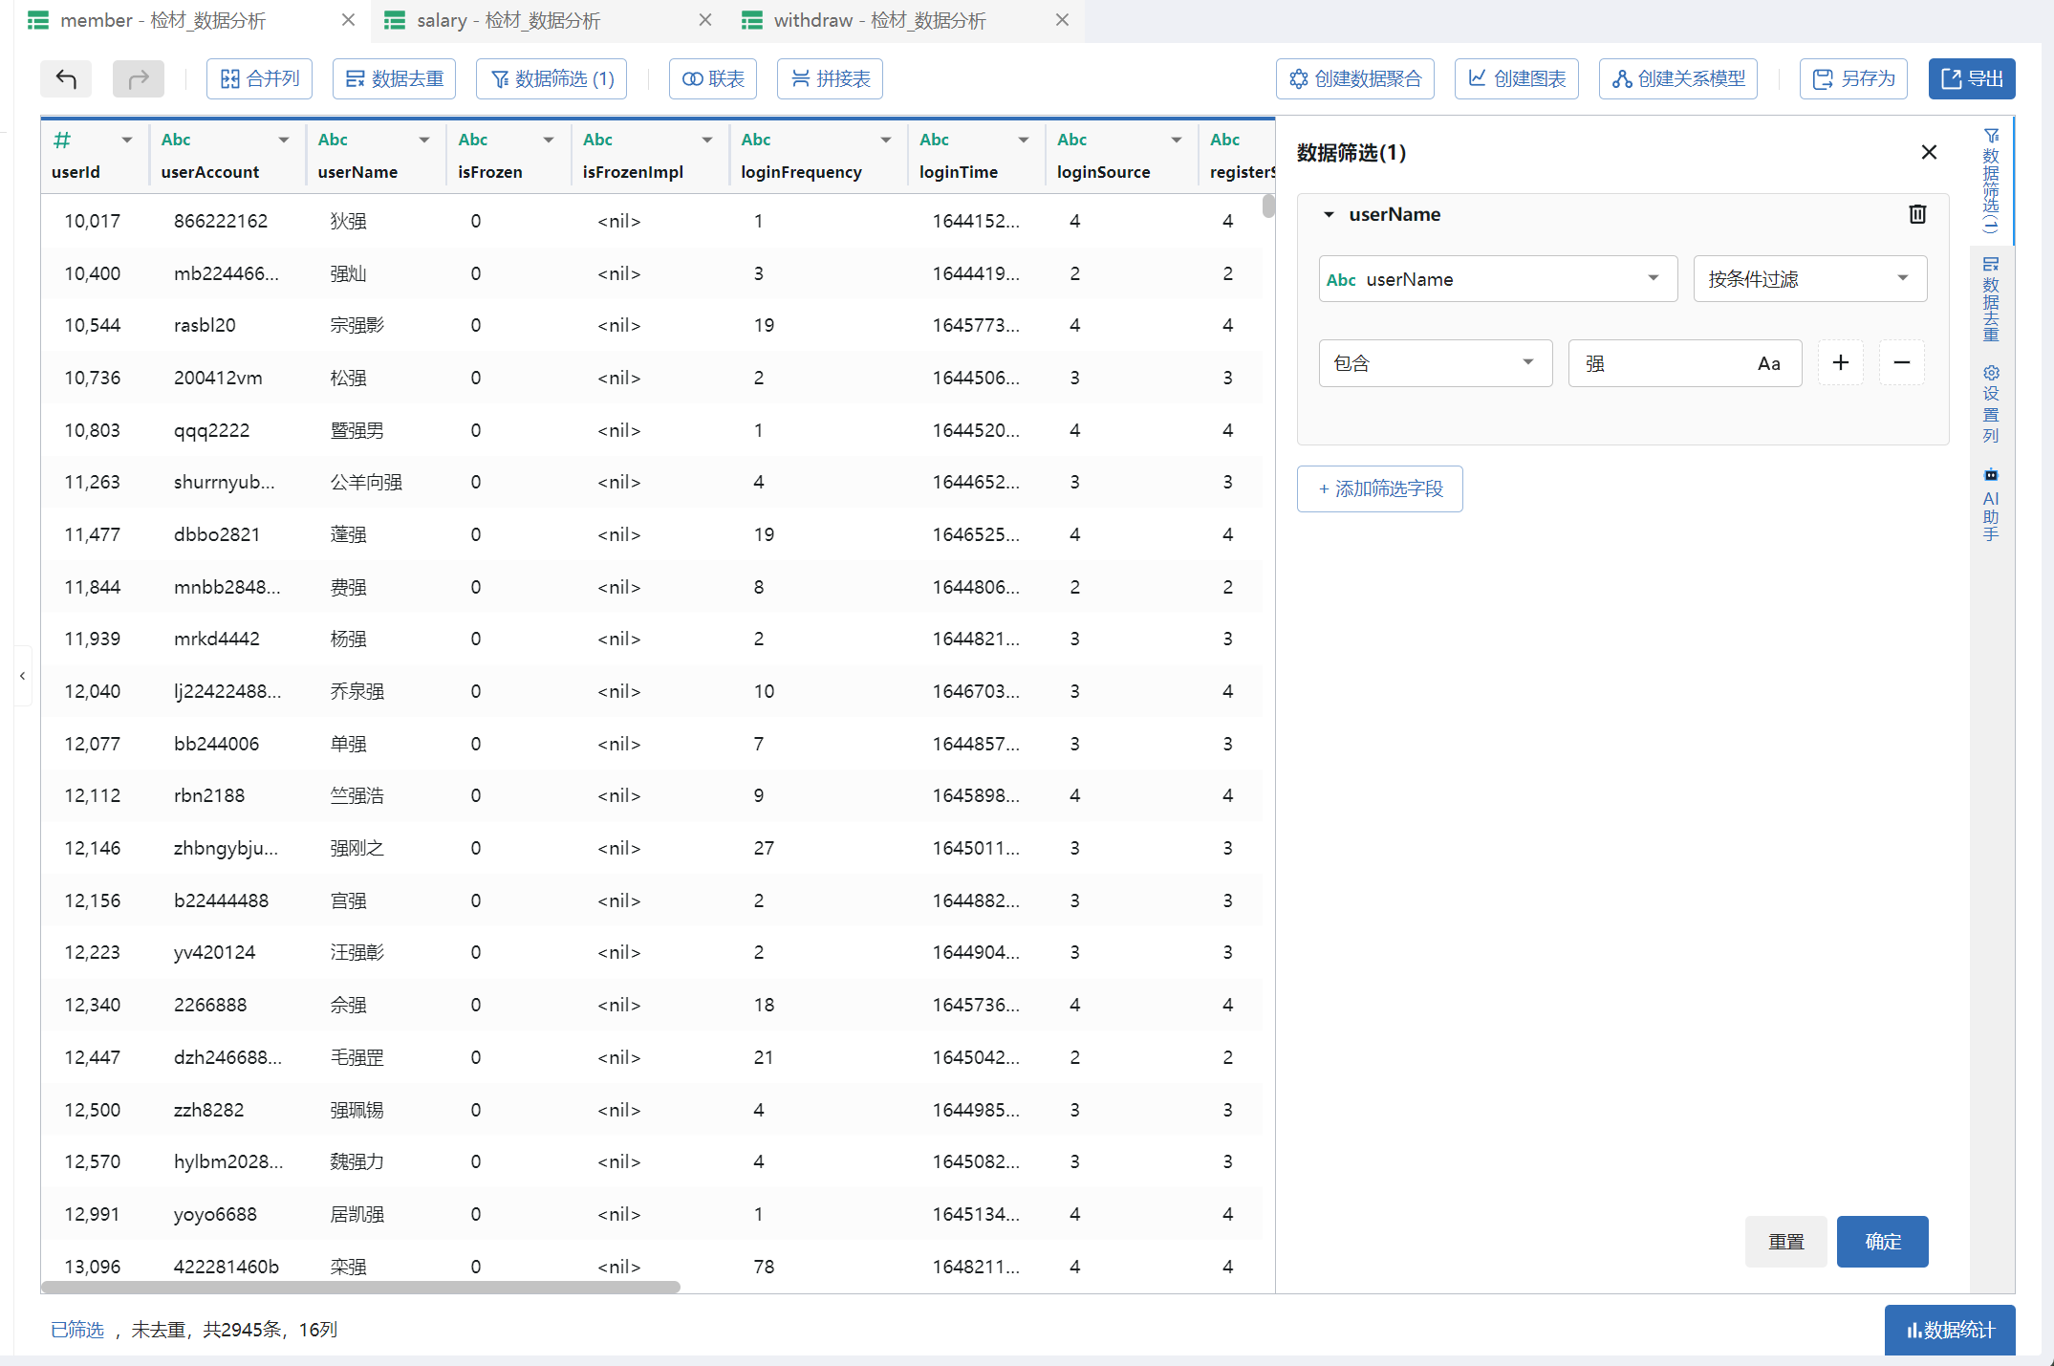
Task: Switch to the withdraw tab
Action: 879,20
